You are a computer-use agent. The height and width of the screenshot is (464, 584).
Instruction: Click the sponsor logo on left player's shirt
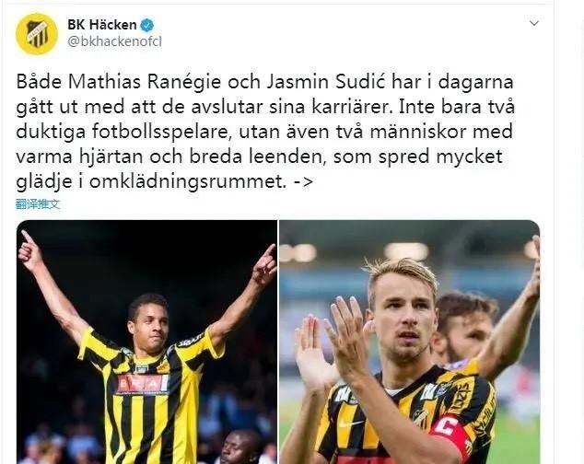[143, 384]
